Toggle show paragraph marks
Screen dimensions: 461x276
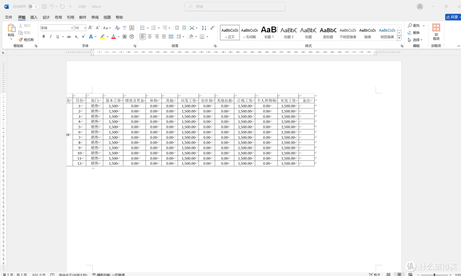[212, 28]
